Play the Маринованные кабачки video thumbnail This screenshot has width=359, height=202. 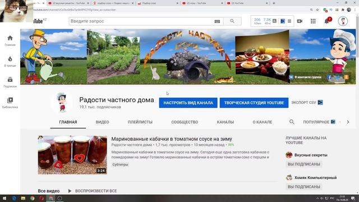coord(72,155)
